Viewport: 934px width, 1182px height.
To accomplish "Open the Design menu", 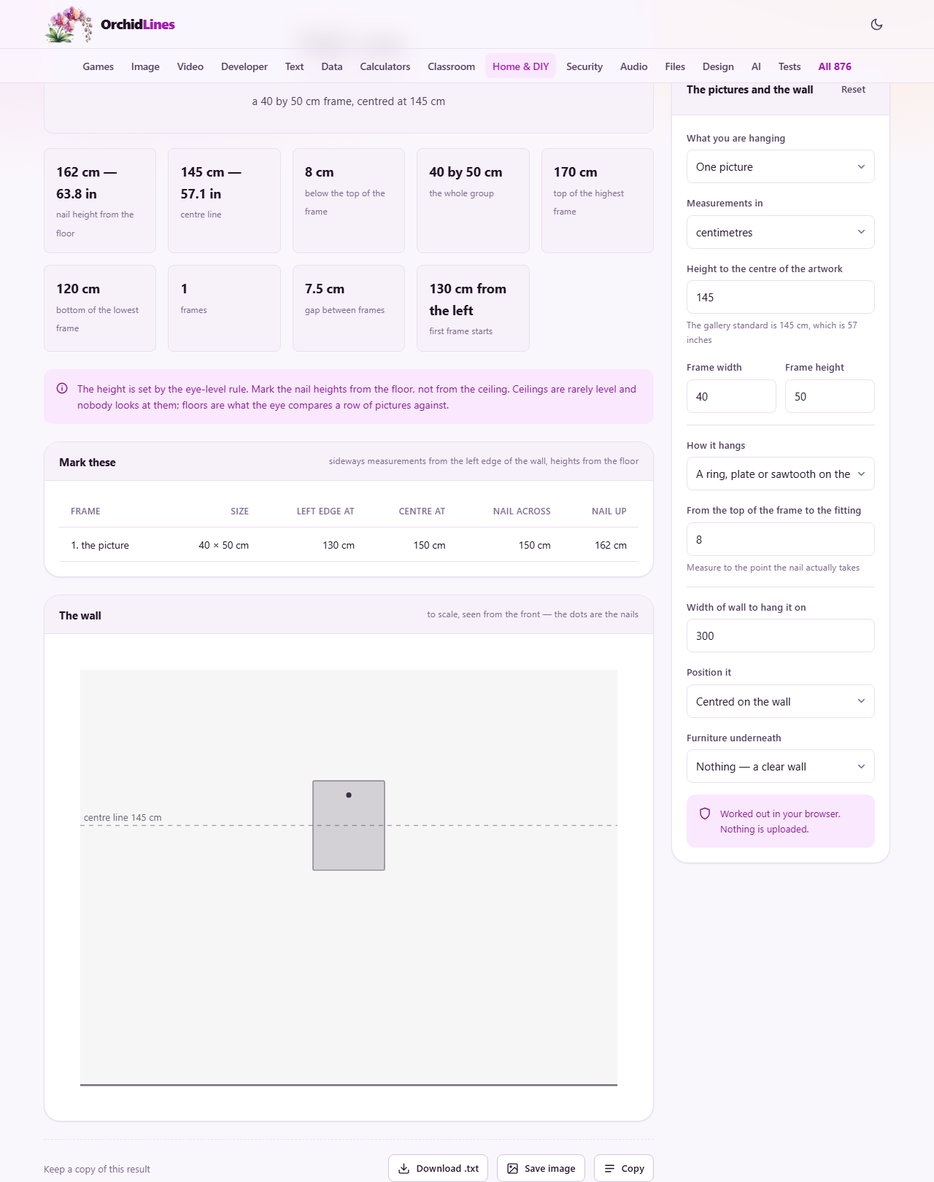I will tap(718, 66).
